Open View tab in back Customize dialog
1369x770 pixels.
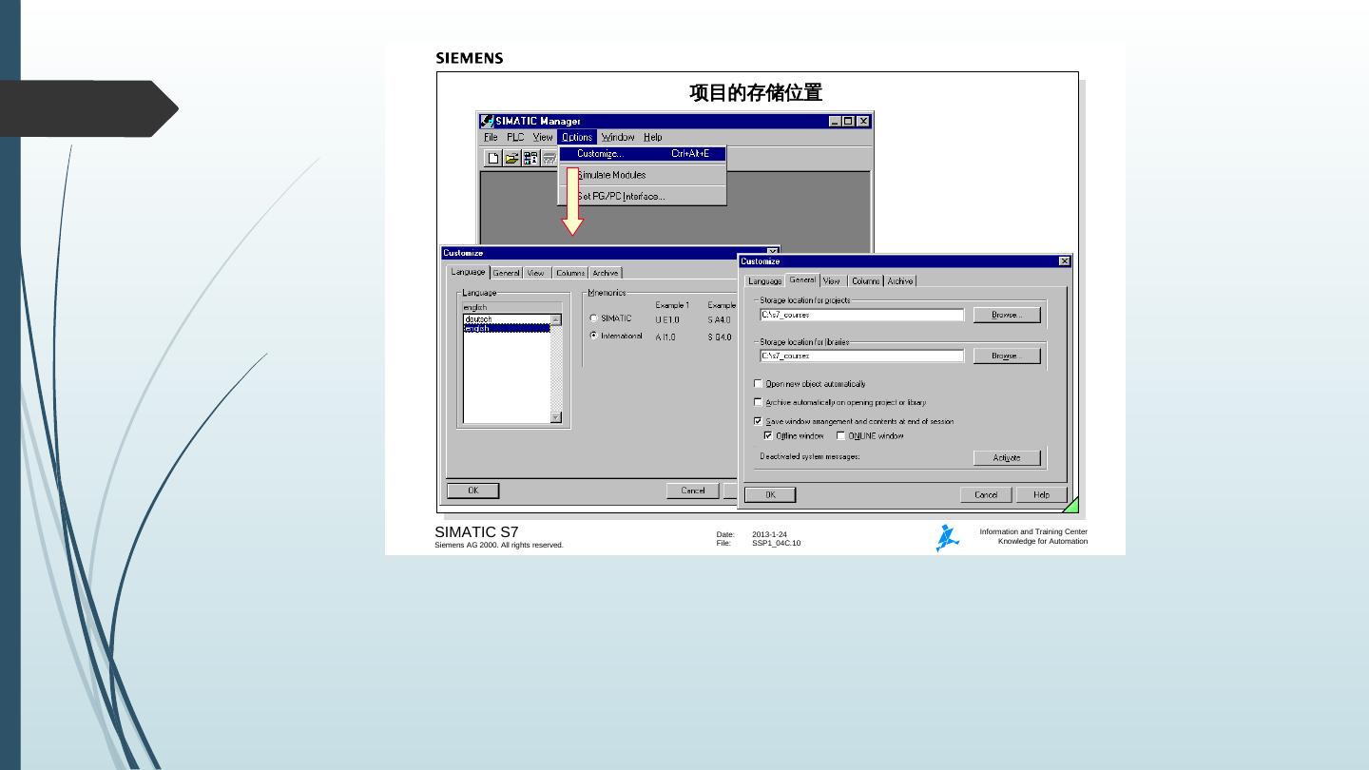(536, 273)
